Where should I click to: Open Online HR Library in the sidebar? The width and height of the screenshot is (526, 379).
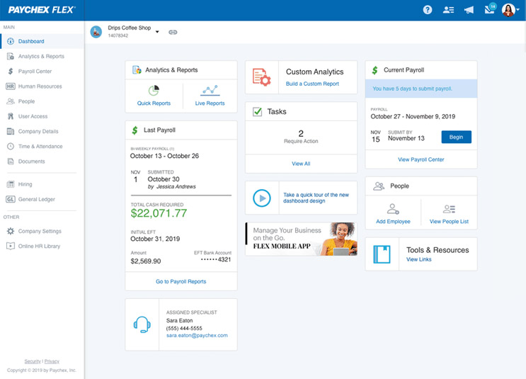point(42,246)
